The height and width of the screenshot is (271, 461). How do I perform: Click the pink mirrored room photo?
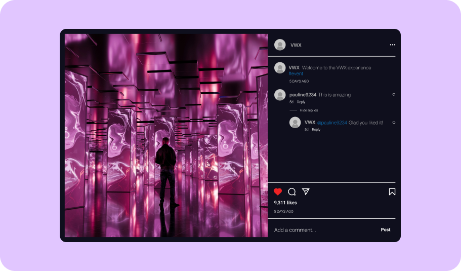click(166, 135)
